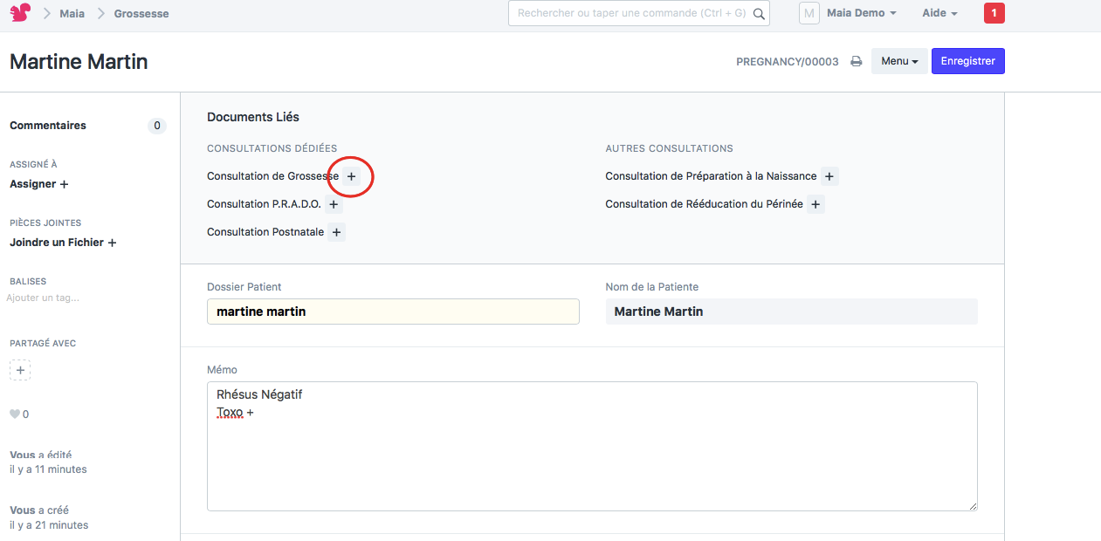Add a Consultation P.R.A.D.O. entry
Screen dimensions: 1101x541
[334, 203]
